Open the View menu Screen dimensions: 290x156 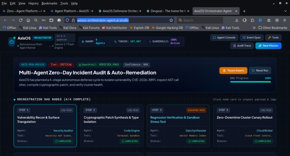(22, 3)
